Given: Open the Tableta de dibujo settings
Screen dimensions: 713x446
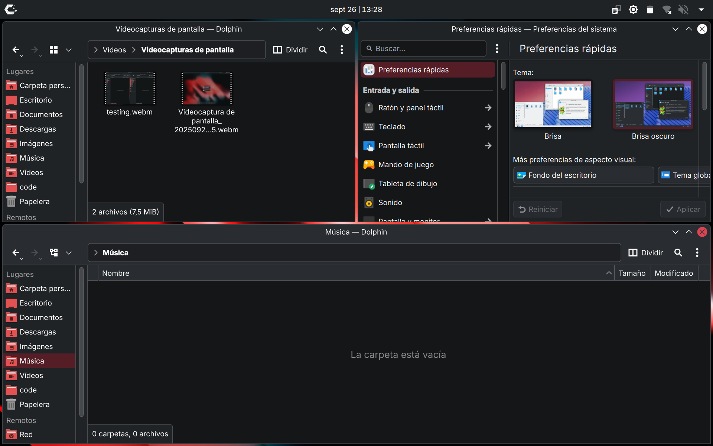Looking at the screenshot, I should pos(427,184).
